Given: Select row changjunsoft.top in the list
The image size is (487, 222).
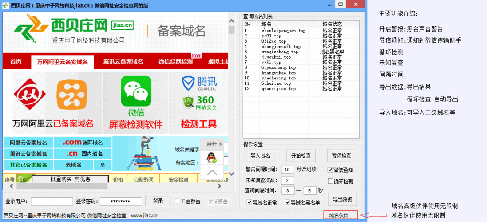Looking at the screenshot, I should click(x=301, y=46).
